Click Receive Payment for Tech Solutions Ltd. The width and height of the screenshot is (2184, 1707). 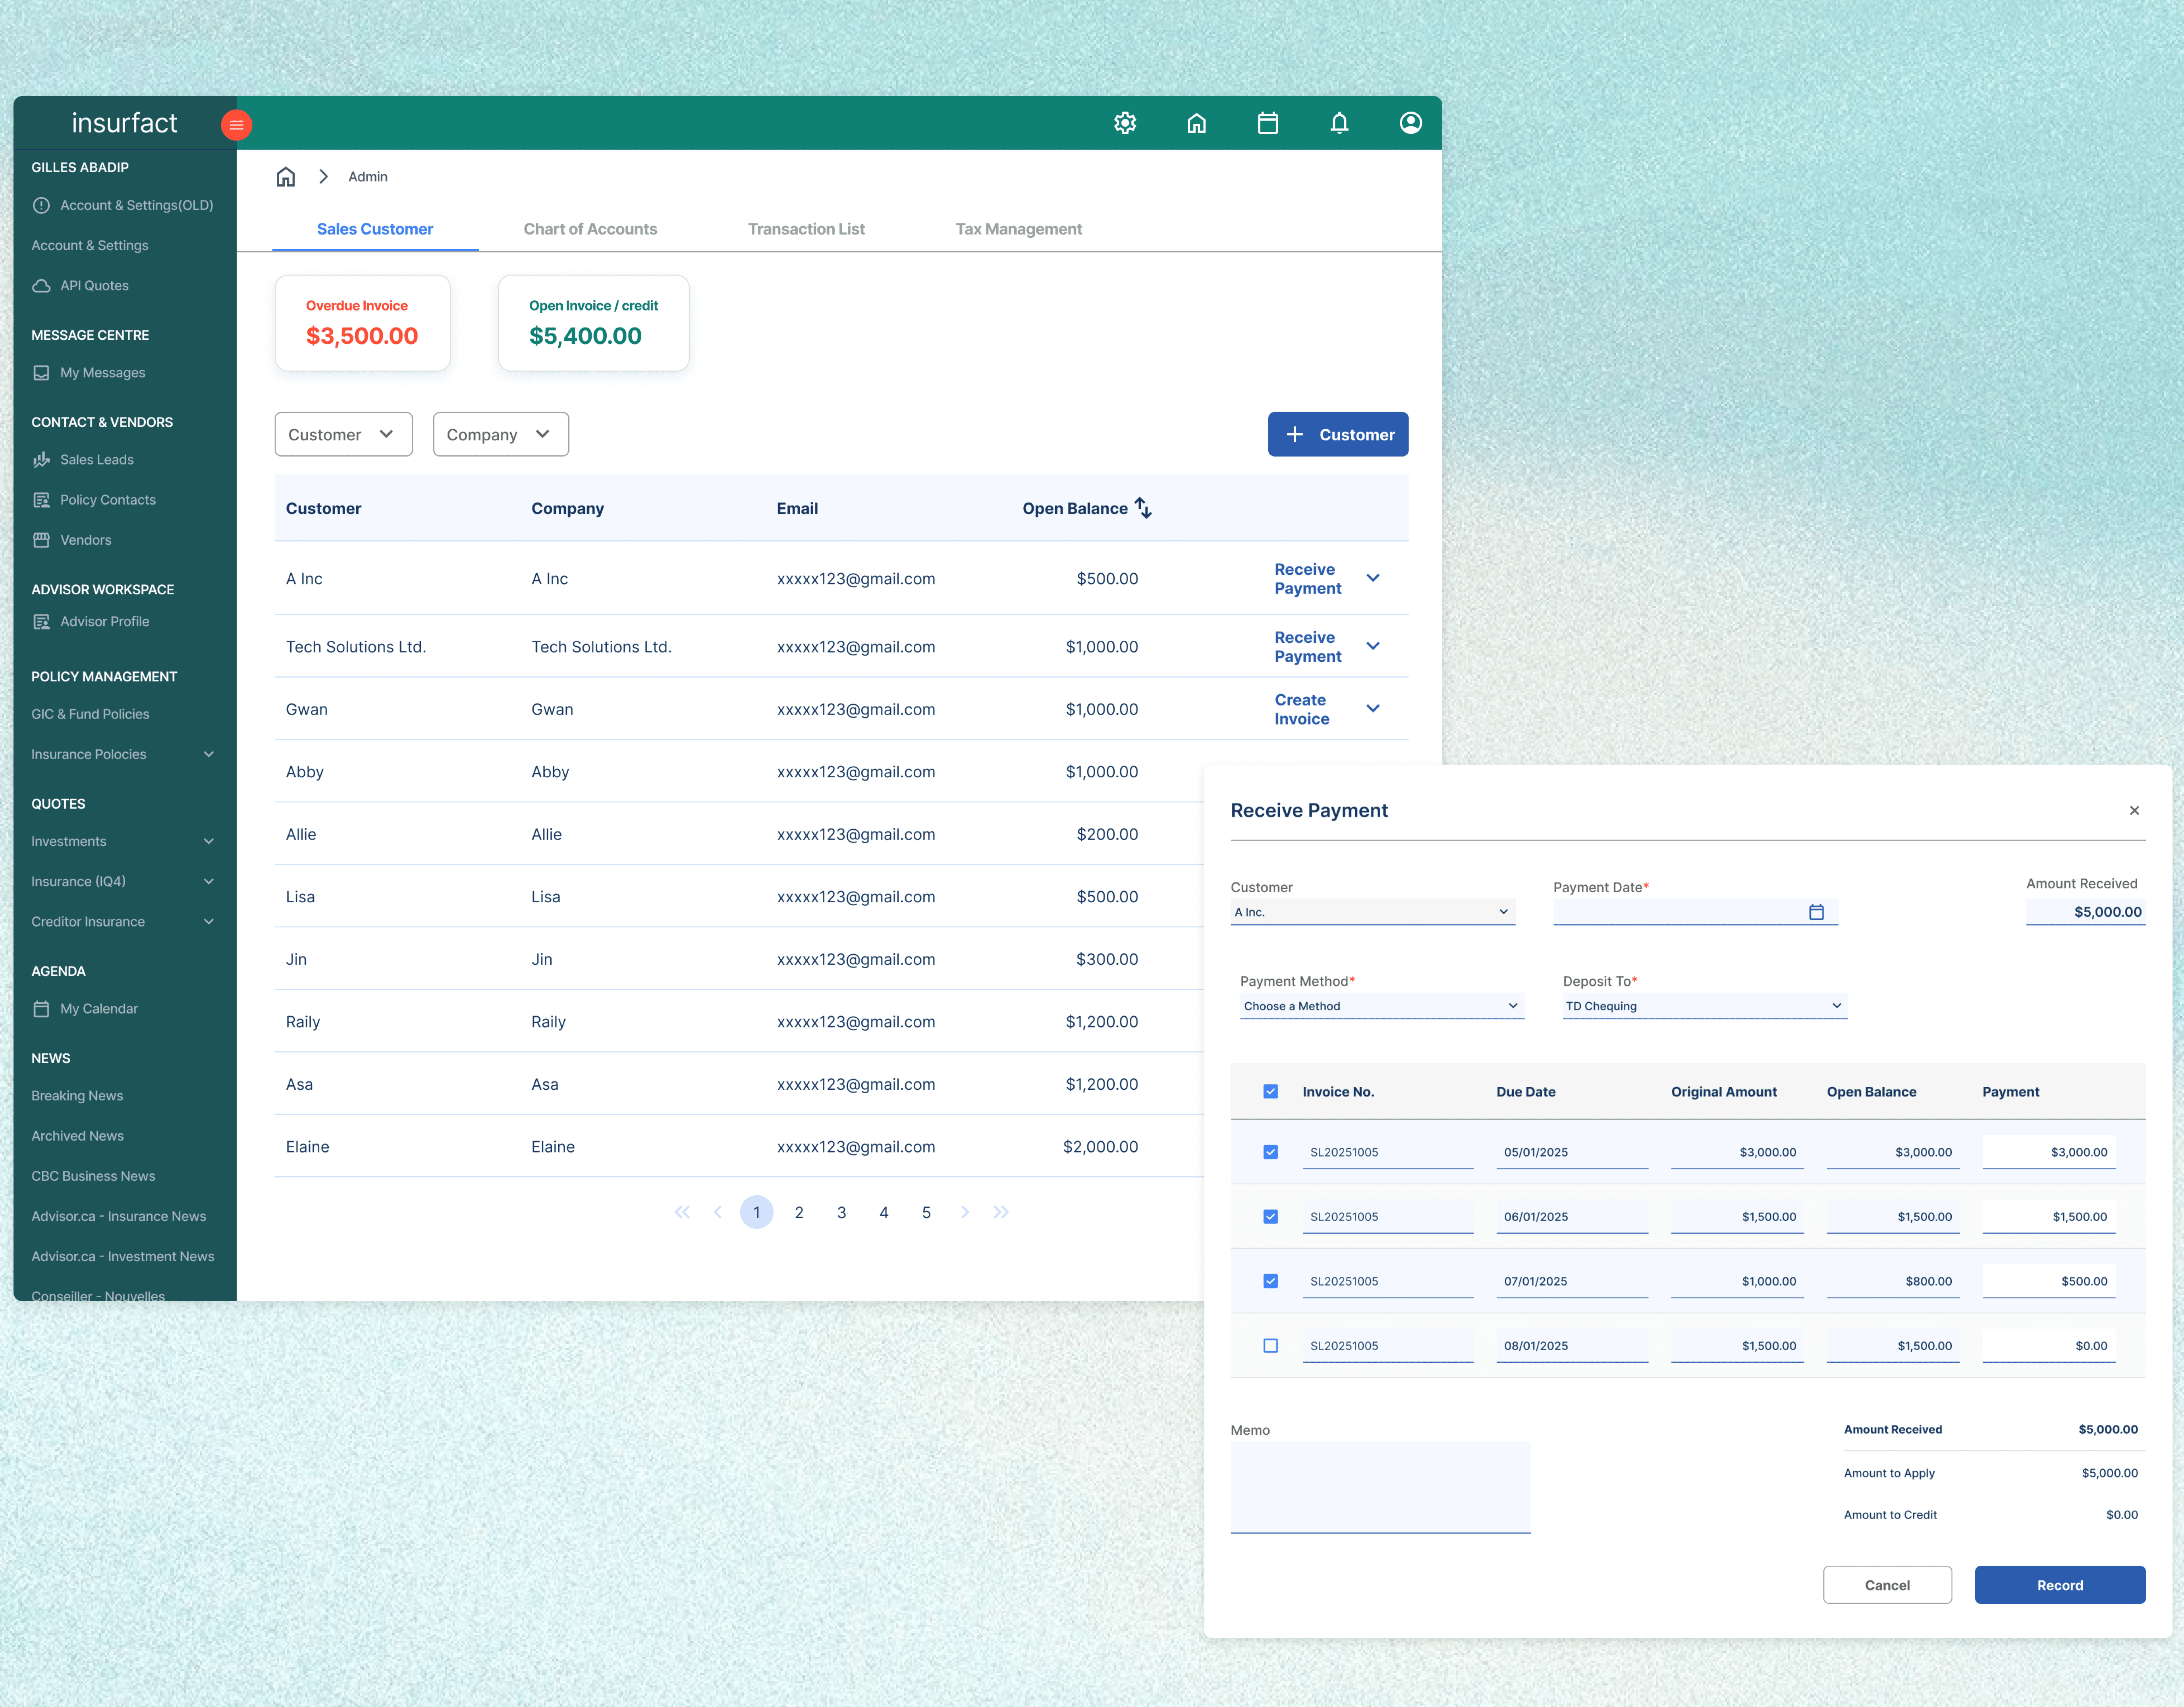1307,647
